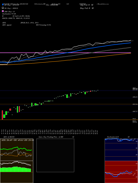This screenshot has width=138, height=183.
Task: Select the '(MGR) 26.5, 49.6, 28.8' ADX values
Action: (29, 23)
